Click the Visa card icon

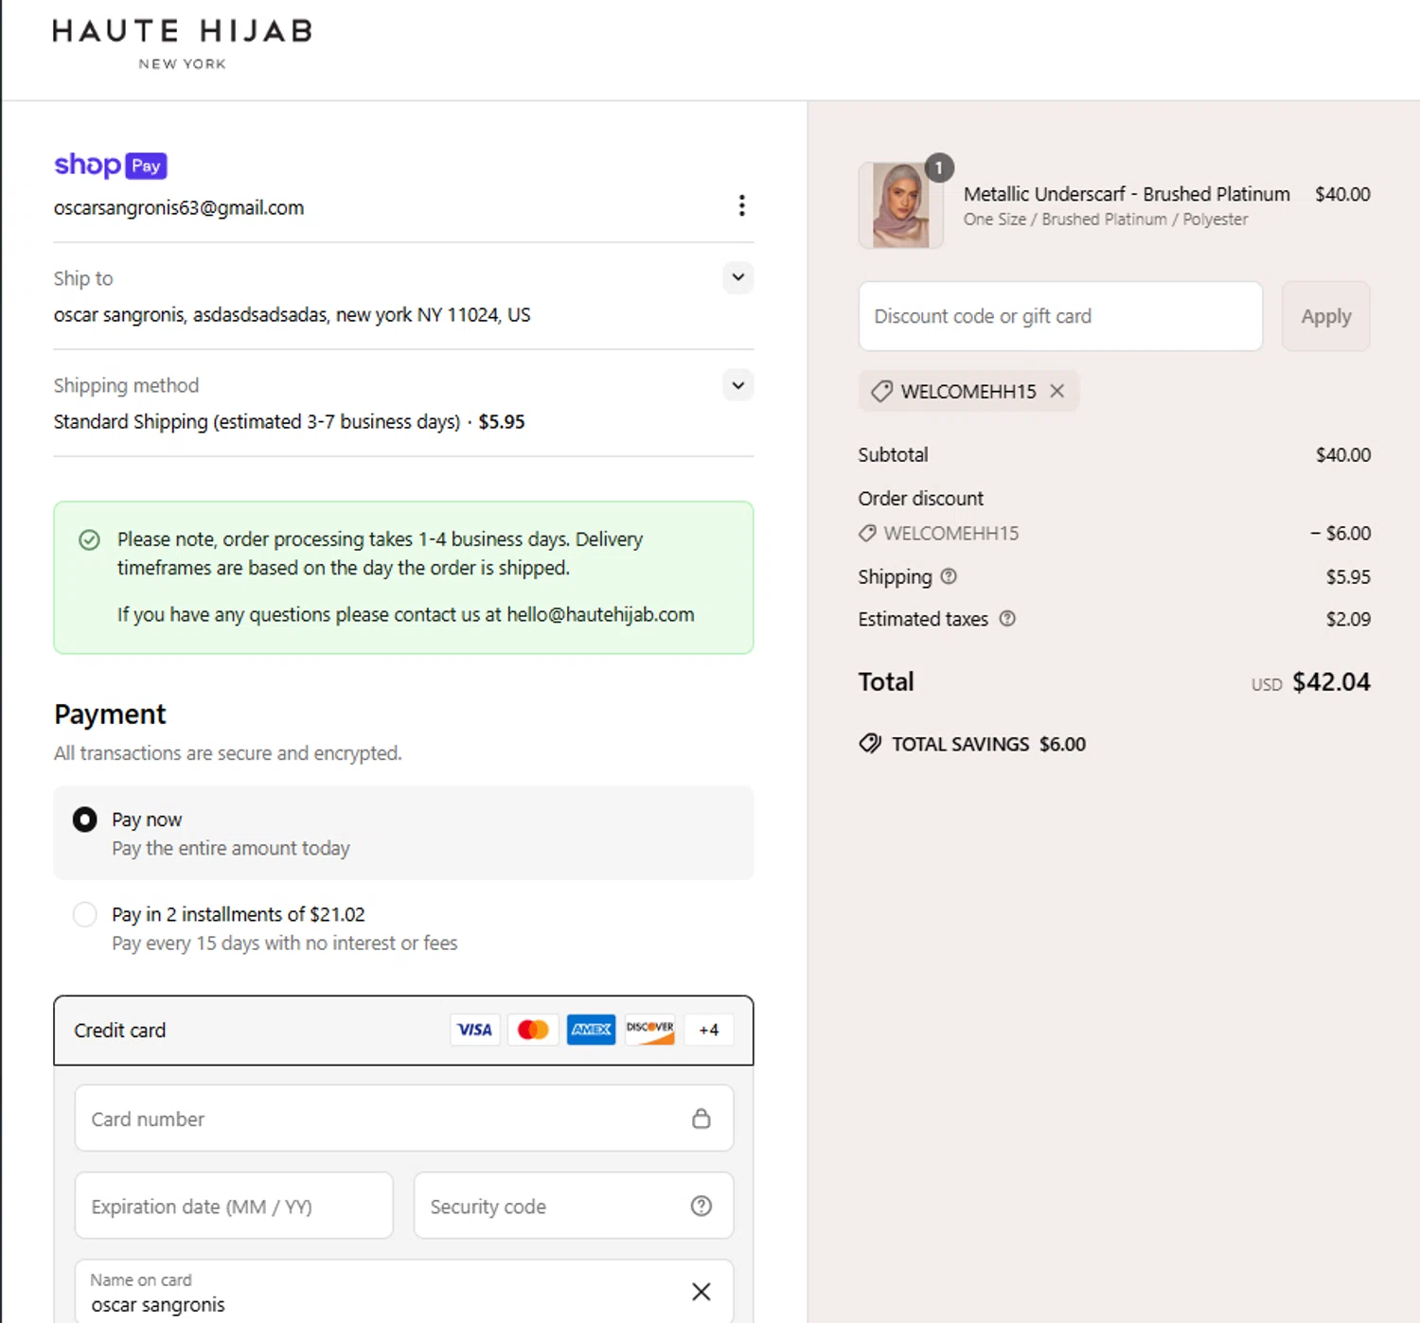pos(474,1030)
